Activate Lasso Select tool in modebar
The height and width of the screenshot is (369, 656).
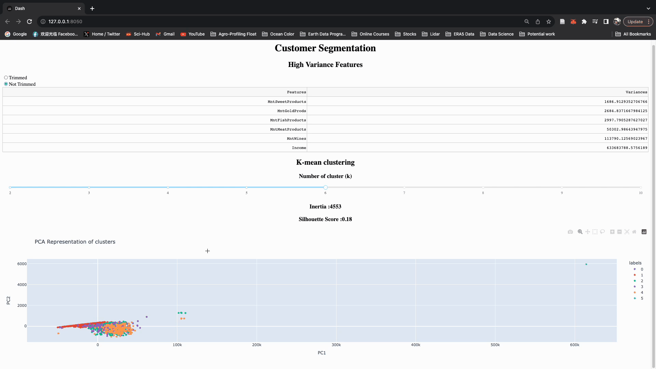602,232
